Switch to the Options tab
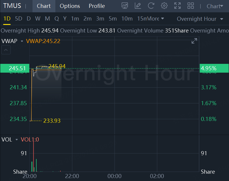229x181 pixels. 70,6
